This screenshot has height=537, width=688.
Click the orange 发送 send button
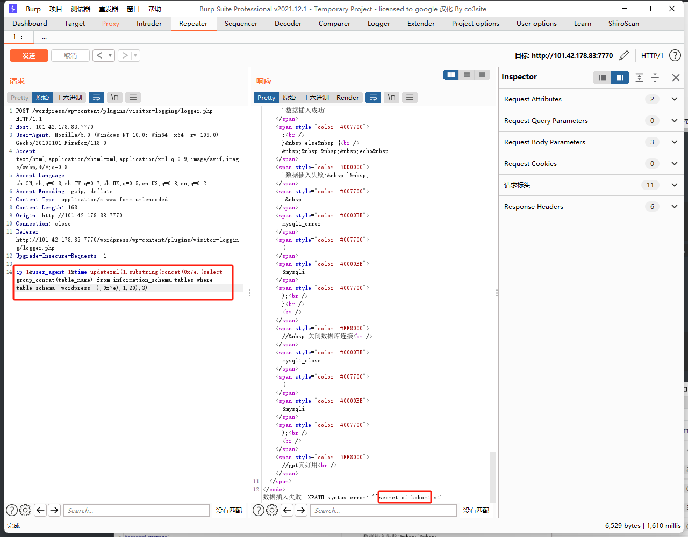click(x=29, y=55)
